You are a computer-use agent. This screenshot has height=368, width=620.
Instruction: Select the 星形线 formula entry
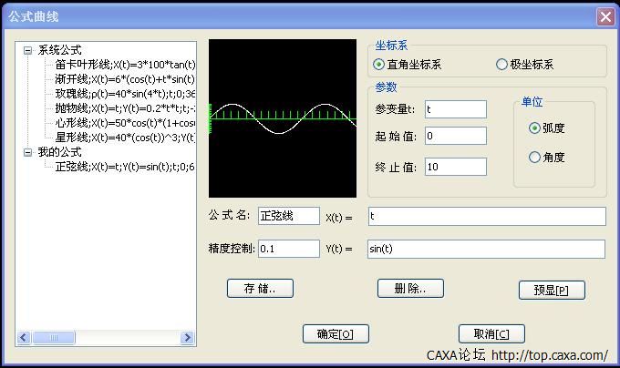[125, 138]
